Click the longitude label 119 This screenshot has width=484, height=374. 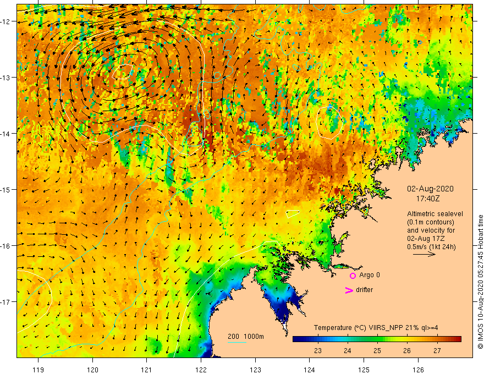(x=38, y=370)
